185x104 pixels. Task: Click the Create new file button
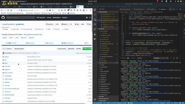[x=62, y=49]
